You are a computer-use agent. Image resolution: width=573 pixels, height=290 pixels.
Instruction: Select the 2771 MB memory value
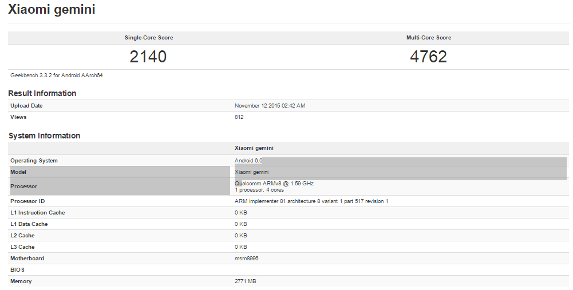(245, 281)
